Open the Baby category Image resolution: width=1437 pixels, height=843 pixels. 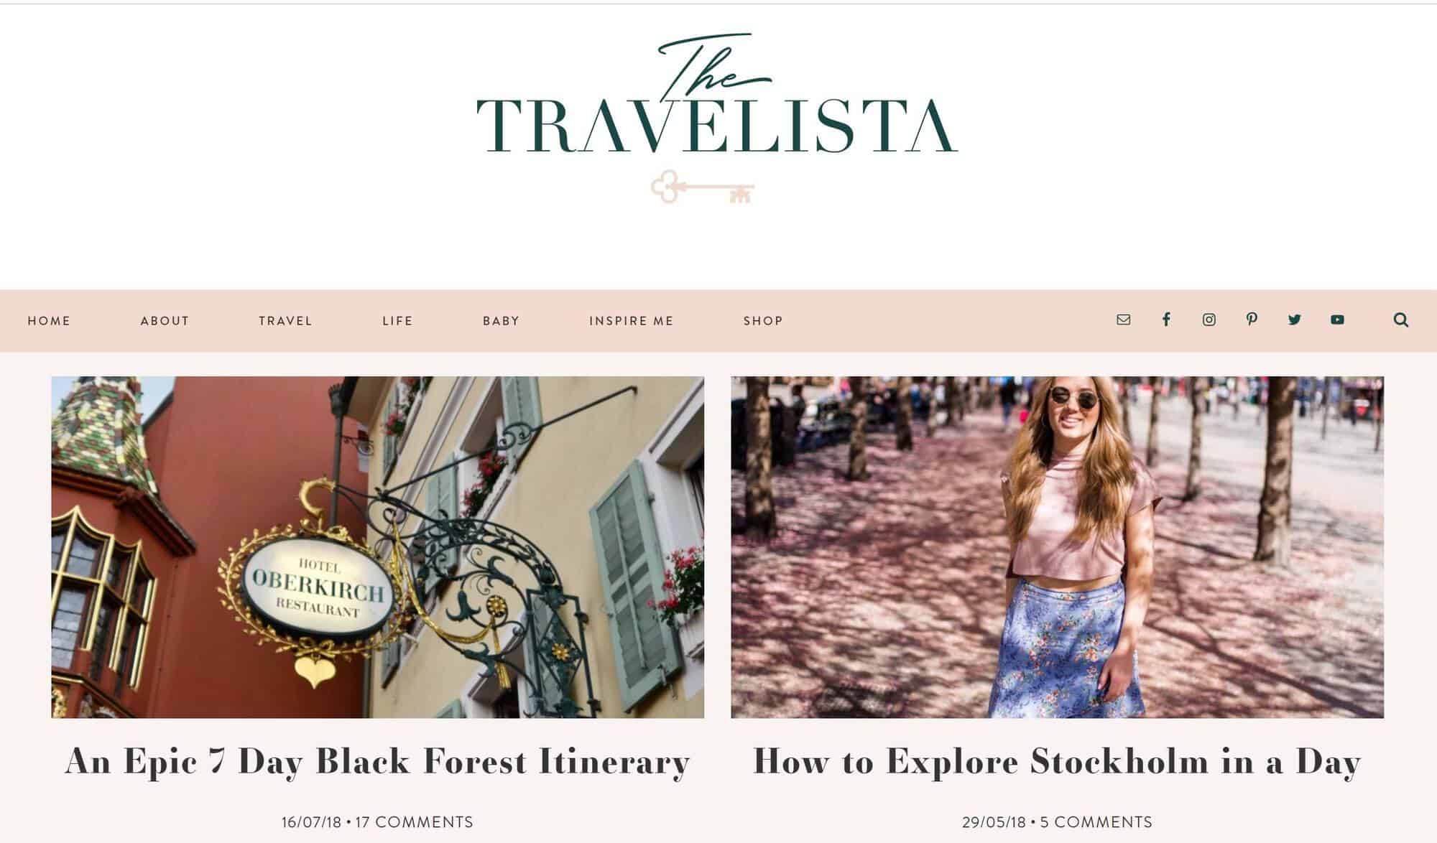click(x=501, y=321)
